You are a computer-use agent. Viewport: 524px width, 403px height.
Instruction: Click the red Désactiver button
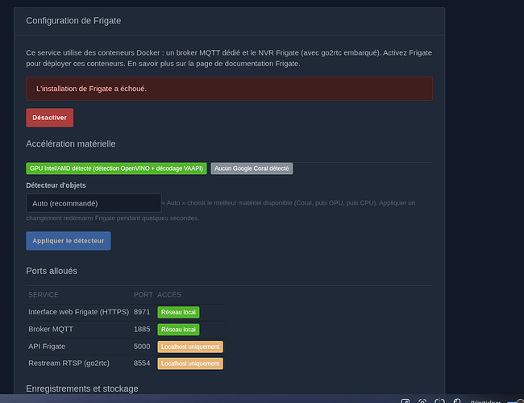pos(49,118)
